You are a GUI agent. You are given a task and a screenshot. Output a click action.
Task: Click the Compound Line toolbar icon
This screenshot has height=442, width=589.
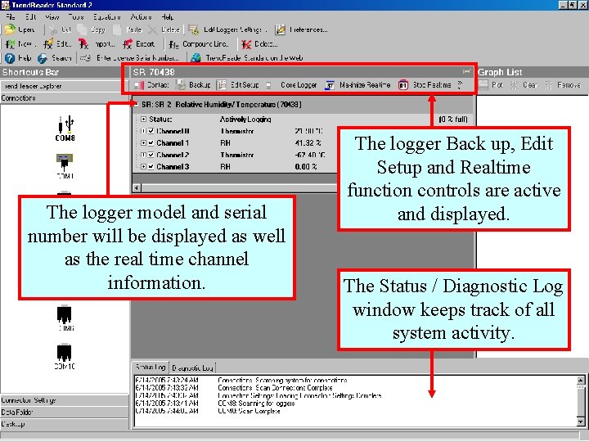click(173, 44)
